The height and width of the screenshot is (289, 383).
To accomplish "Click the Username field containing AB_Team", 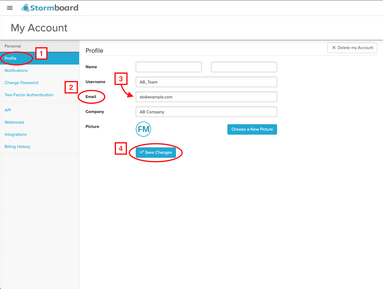I will click(x=206, y=82).
